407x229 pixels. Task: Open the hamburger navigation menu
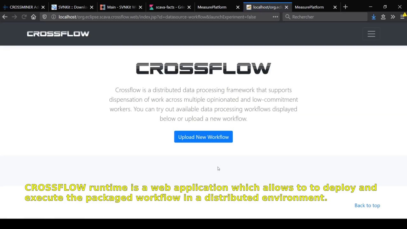click(x=371, y=34)
